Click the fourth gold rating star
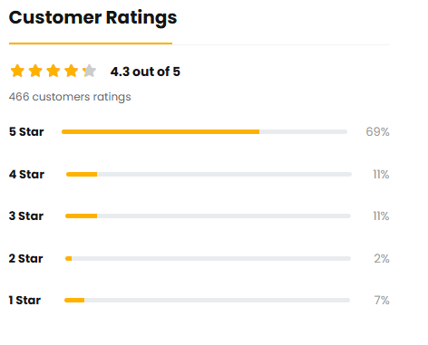428x345 pixels. coord(72,71)
